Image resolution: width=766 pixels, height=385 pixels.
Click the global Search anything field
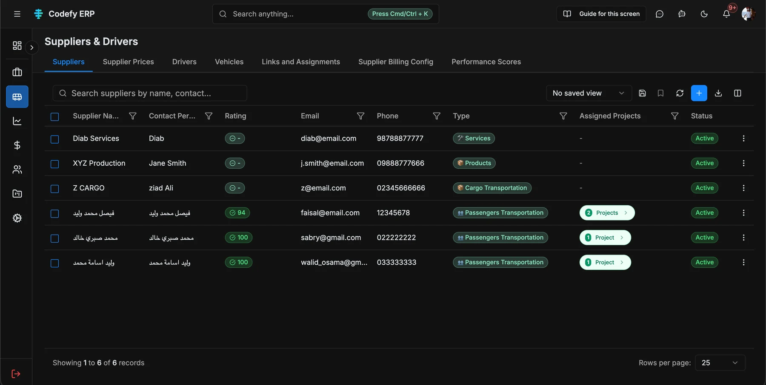326,14
